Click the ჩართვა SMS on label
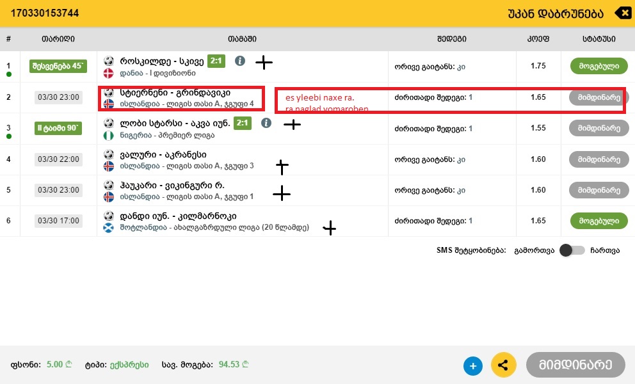Image resolution: width=635 pixels, height=384 pixels. point(605,251)
